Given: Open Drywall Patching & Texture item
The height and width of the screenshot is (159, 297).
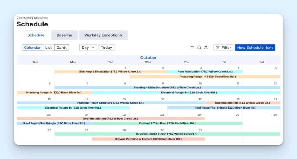Looking at the screenshot, I should coord(148,139).
